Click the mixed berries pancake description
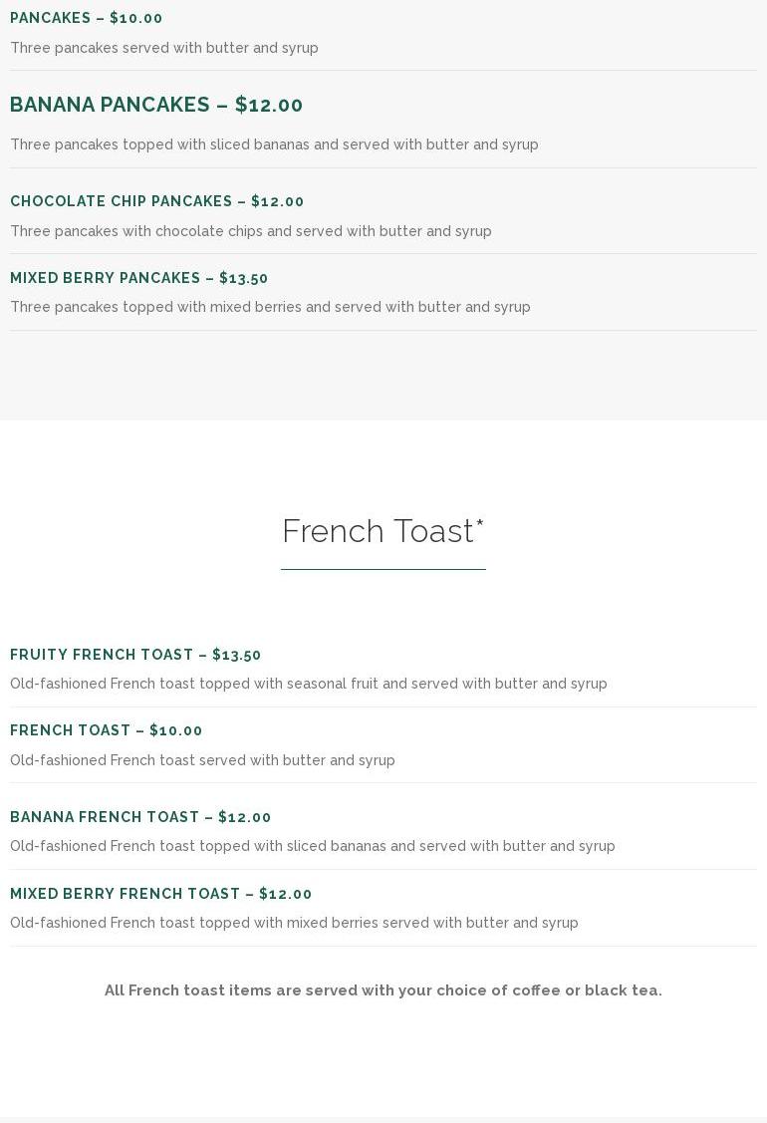 click(270, 307)
